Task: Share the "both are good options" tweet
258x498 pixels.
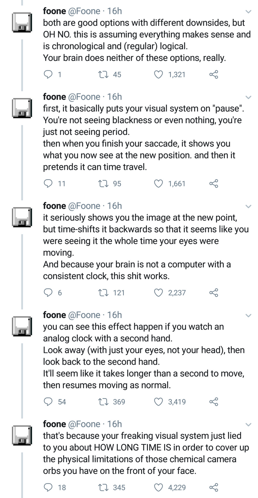Action: 214,75
